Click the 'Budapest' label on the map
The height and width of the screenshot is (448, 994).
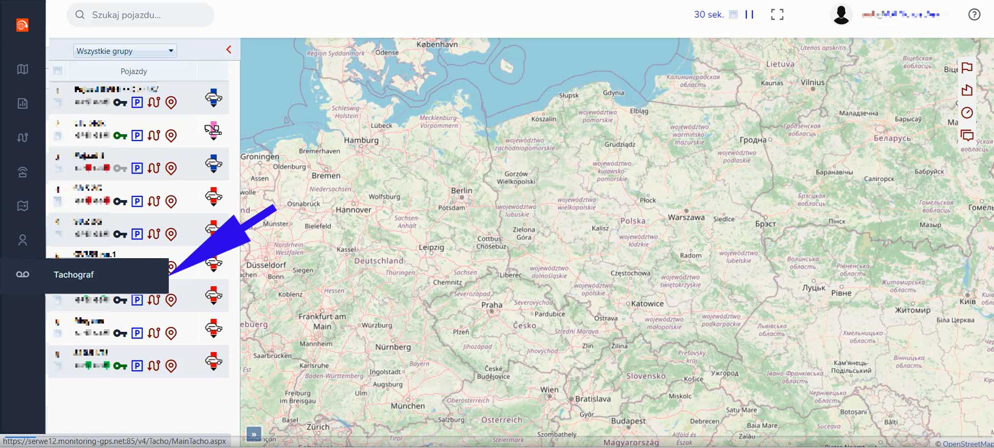628,421
